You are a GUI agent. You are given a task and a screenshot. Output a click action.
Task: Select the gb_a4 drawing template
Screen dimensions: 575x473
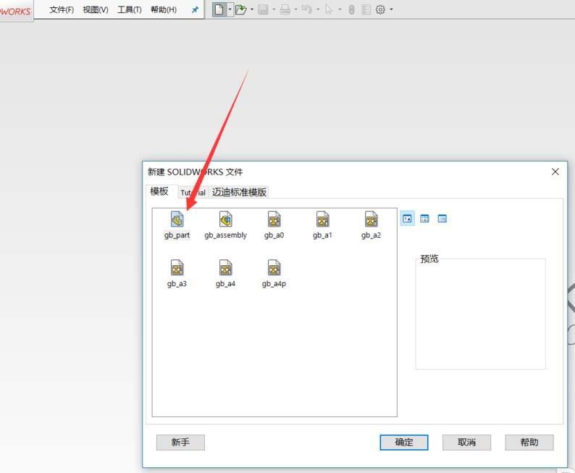click(x=225, y=274)
